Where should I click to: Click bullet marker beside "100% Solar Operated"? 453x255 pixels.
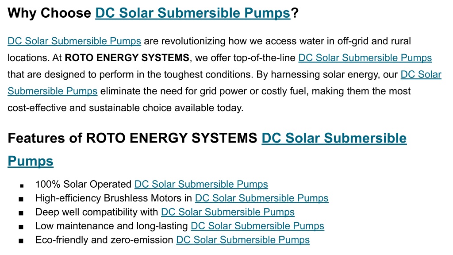pos(22,185)
